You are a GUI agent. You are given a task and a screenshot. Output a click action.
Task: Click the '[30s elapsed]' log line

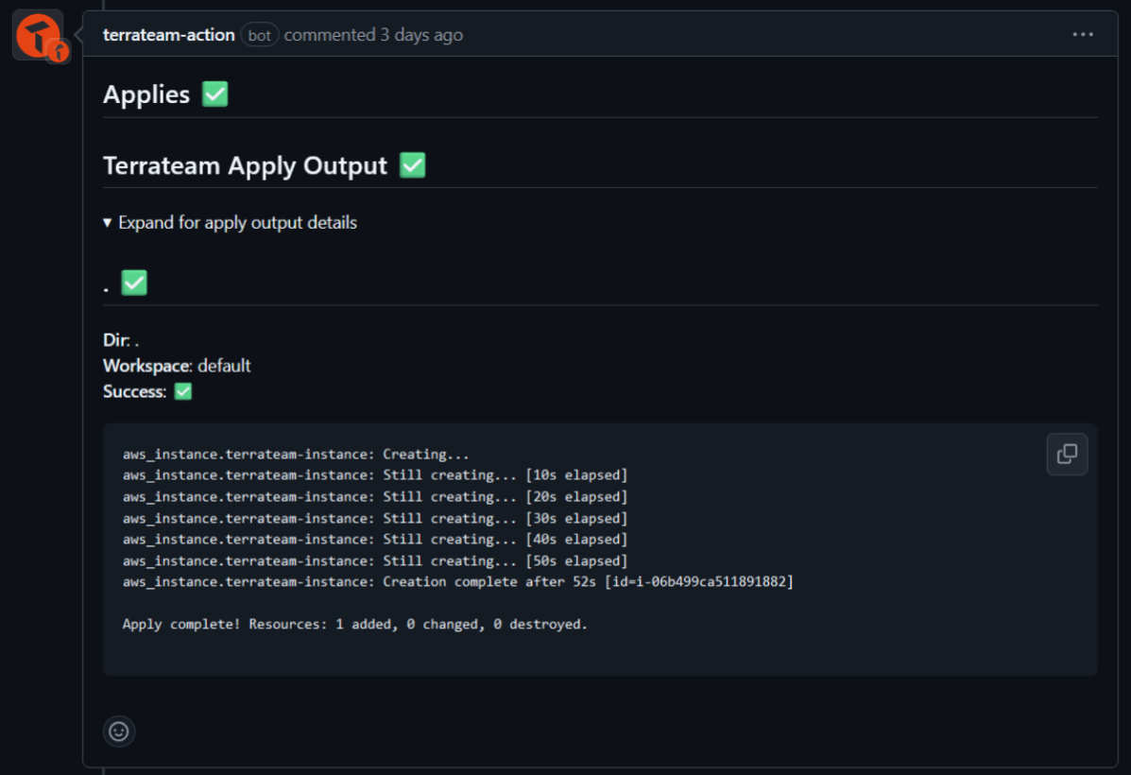[375, 518]
